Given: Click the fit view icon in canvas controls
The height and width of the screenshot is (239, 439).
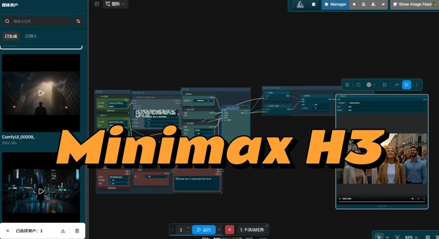Looking at the screenshot, I should click(397, 237).
